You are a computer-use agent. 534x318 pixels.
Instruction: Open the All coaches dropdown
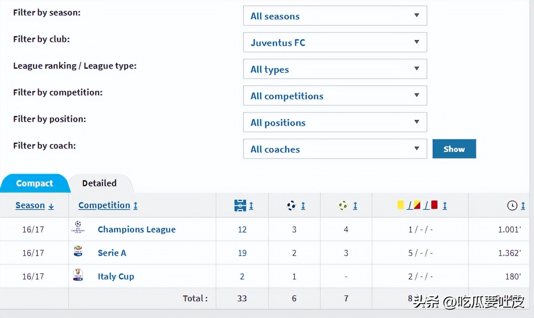(335, 149)
